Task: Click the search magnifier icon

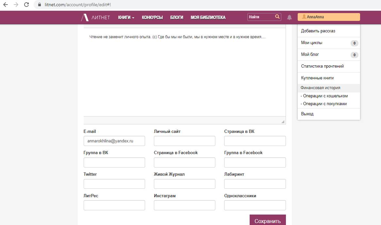Action: click(277, 17)
